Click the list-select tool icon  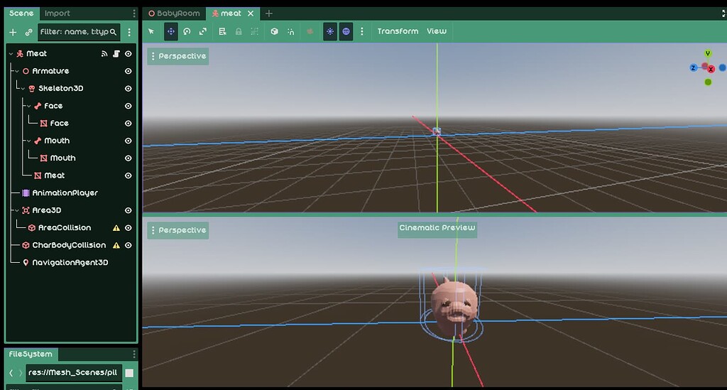click(222, 31)
